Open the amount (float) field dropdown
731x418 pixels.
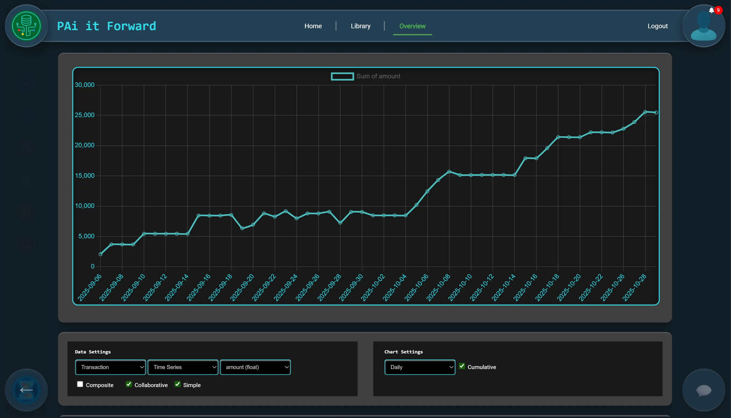click(x=255, y=367)
